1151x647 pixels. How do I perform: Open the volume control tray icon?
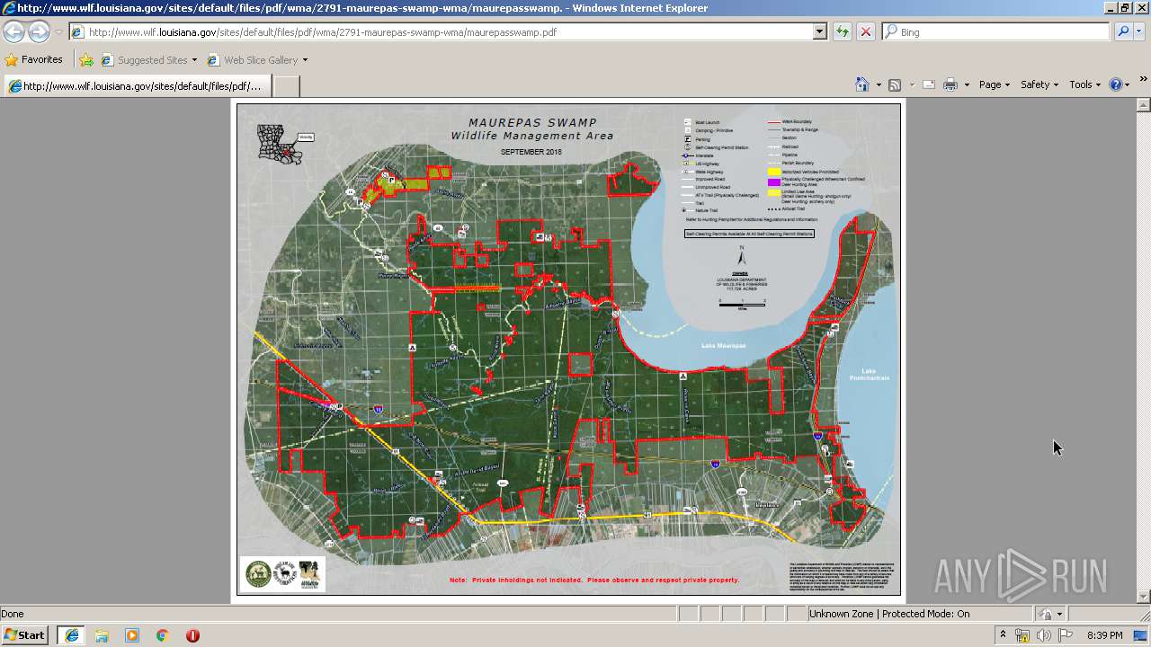1043,635
